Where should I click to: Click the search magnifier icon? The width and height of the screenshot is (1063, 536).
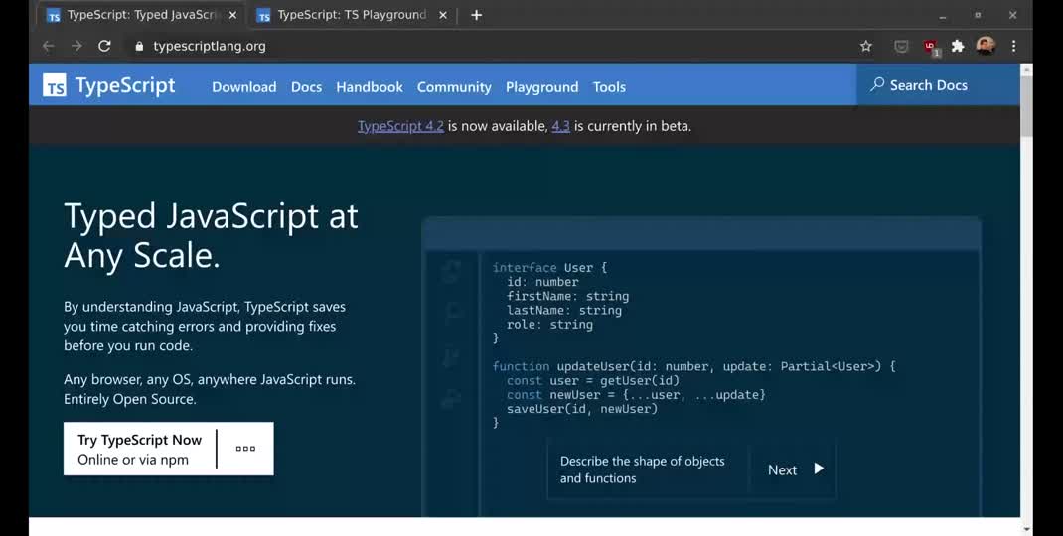pos(877,84)
